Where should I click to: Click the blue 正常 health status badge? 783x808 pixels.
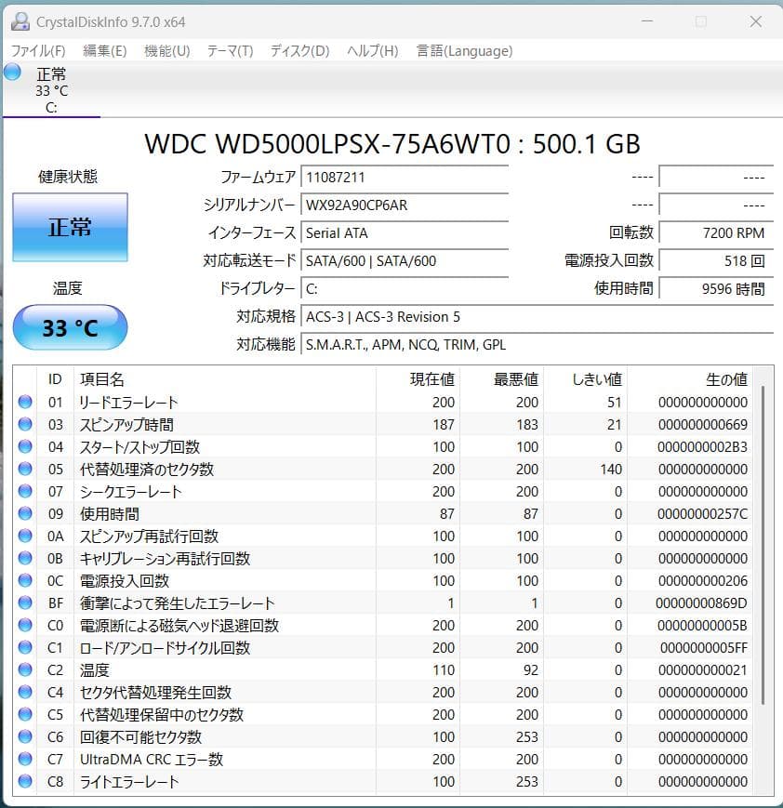coord(70,228)
